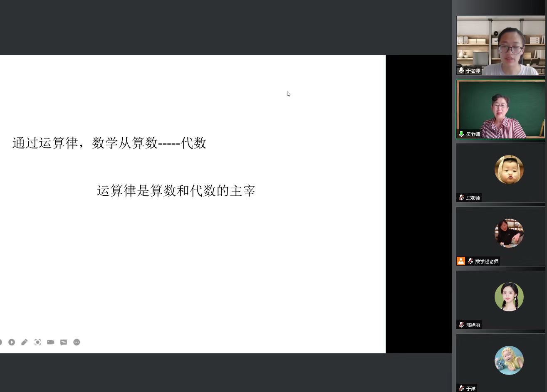Click the name label 数学赵老师
This screenshot has height=392, width=547.
(487, 261)
